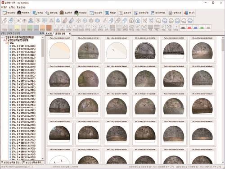
Task: Open the 파일(F) menu
Action: 4,7
